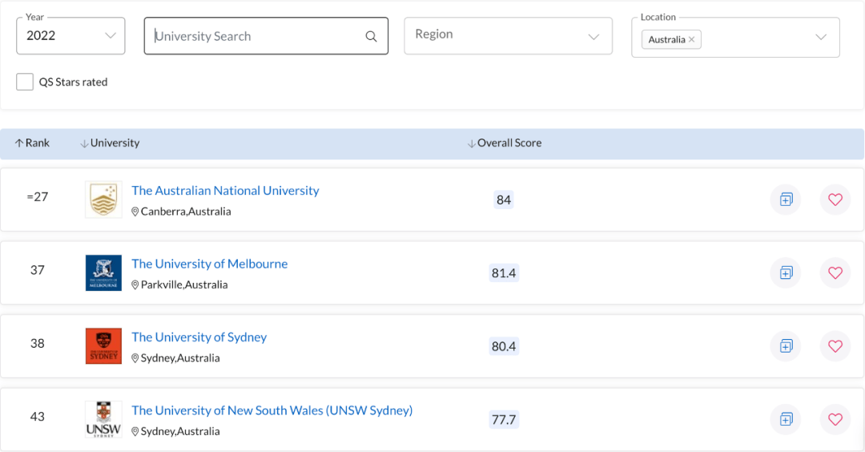This screenshot has height=452, width=865.
Task: Favorite The University of Melbourne
Action: click(835, 272)
